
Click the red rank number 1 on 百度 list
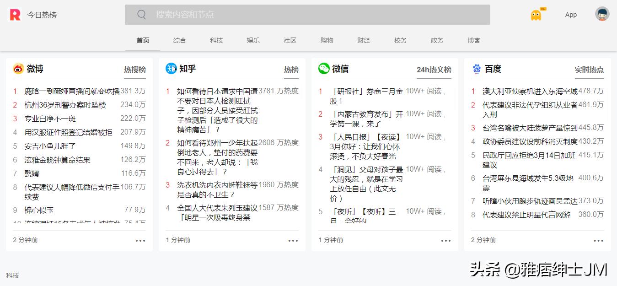tap(474, 91)
